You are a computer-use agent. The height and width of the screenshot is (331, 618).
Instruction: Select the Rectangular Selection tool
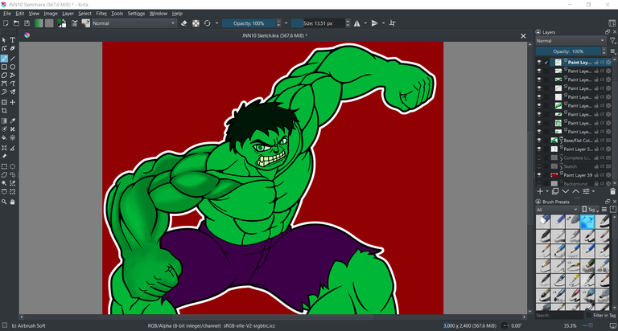point(4,166)
